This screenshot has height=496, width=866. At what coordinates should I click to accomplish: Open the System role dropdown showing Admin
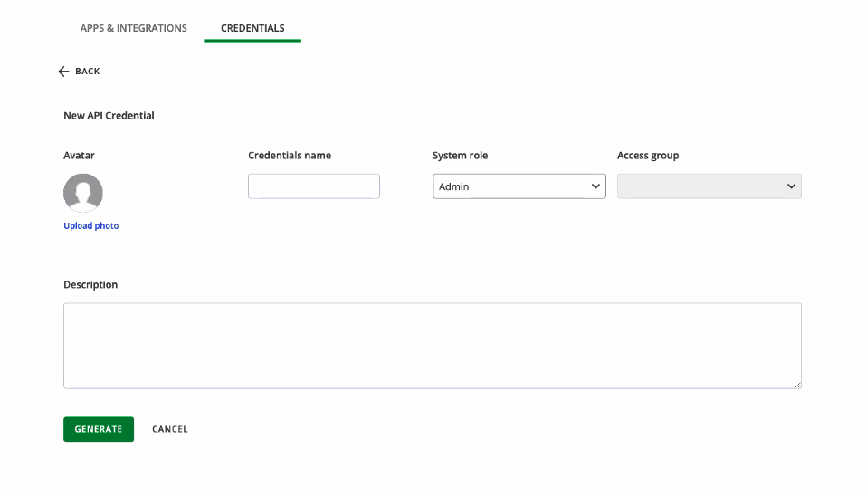point(511,186)
